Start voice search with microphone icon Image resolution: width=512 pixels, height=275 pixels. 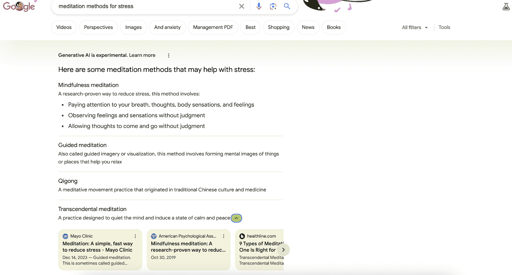click(x=259, y=6)
